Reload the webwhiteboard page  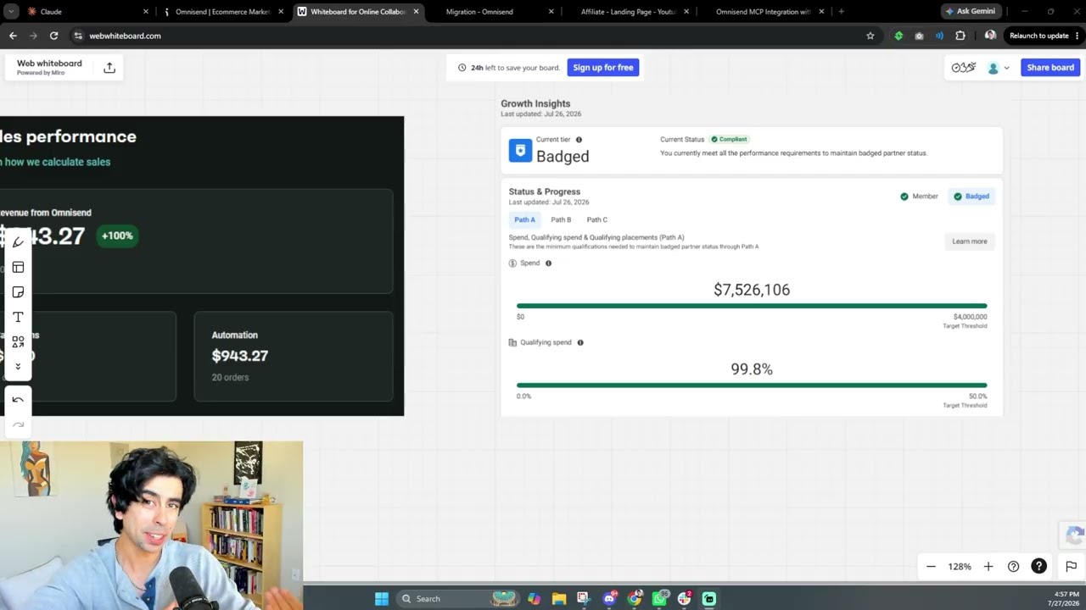point(53,36)
